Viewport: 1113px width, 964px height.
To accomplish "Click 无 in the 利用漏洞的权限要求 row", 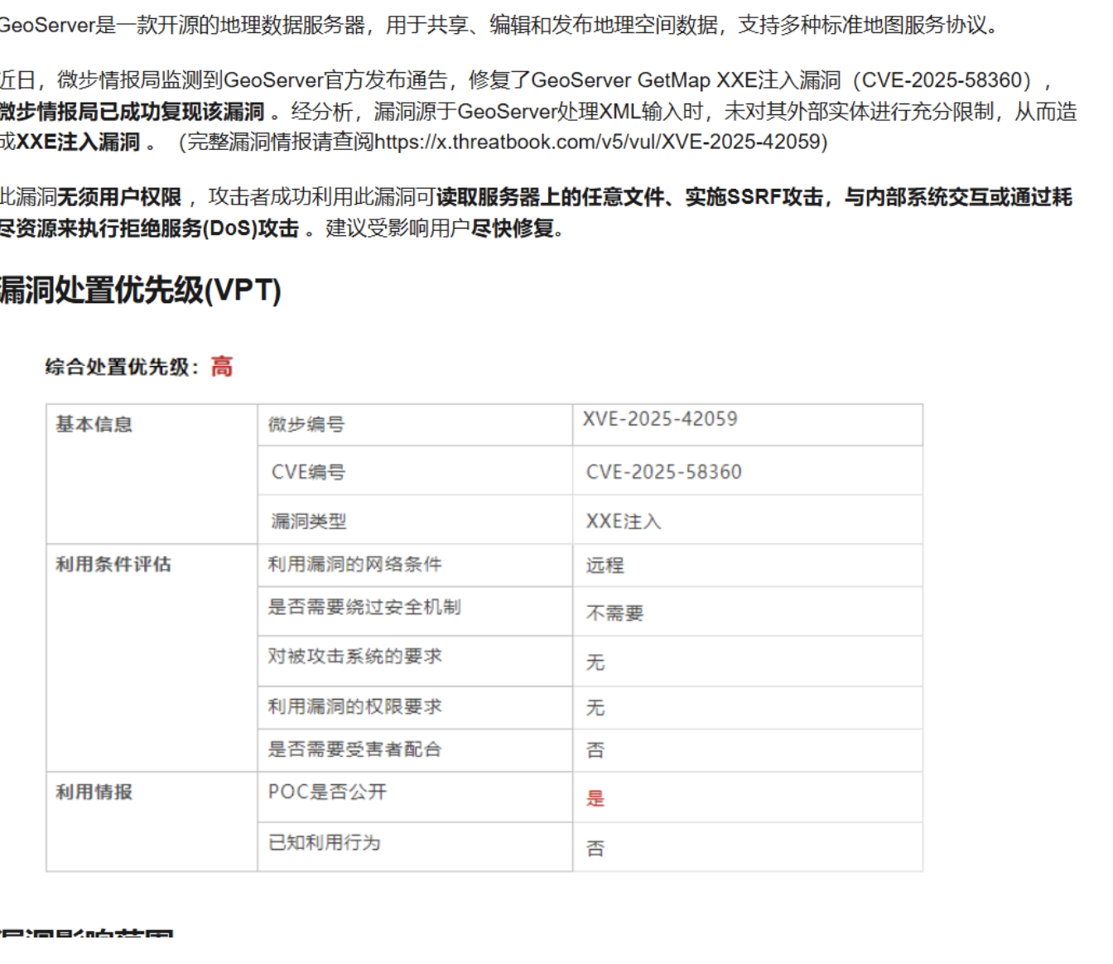I will point(595,708).
